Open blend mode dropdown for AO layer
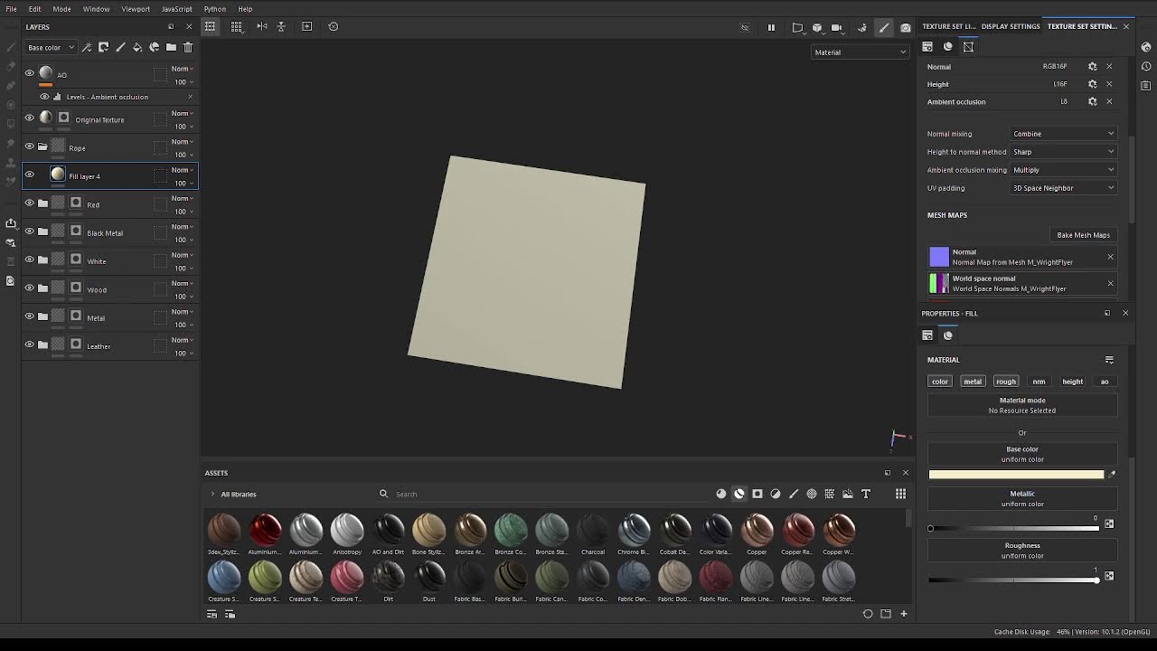The height and width of the screenshot is (651, 1157). click(183, 69)
